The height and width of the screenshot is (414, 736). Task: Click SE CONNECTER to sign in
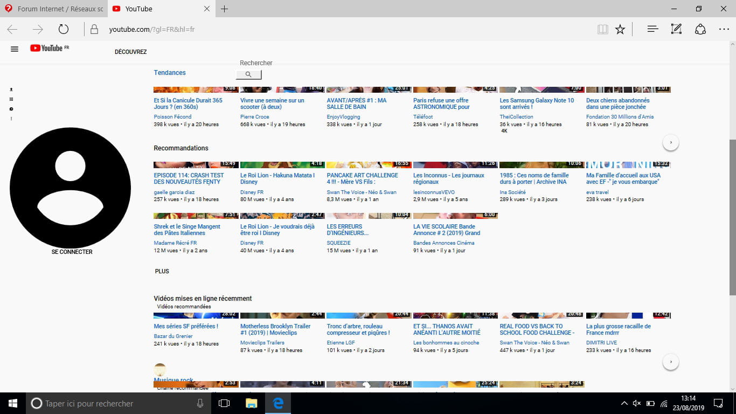pyautogui.click(x=72, y=252)
